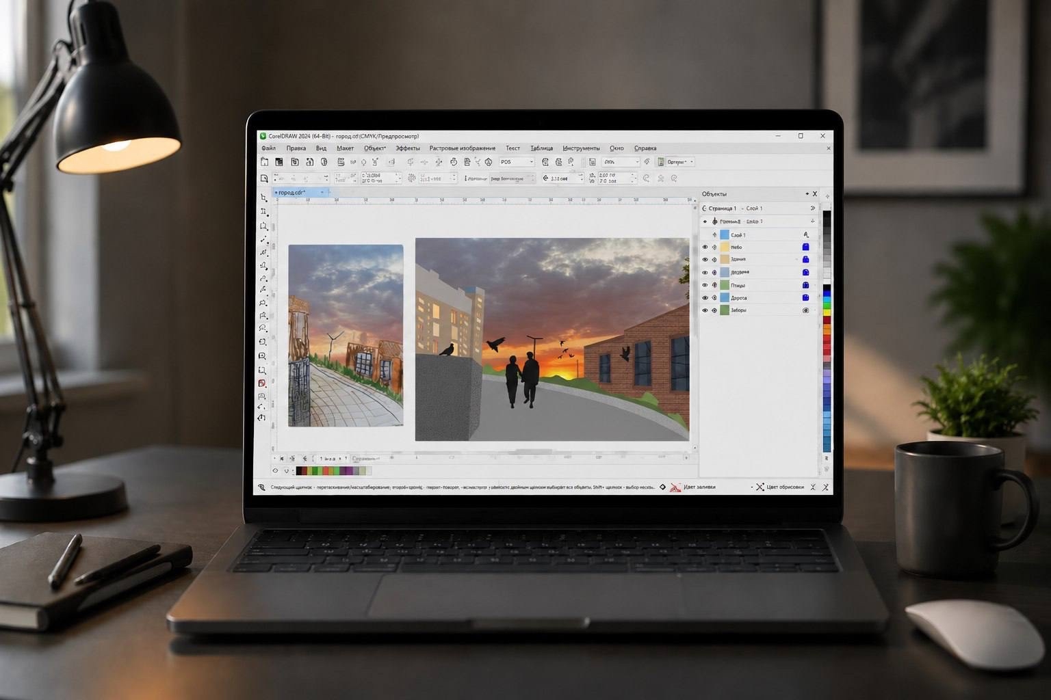Click the property bar selection icon at far left

coord(264,178)
